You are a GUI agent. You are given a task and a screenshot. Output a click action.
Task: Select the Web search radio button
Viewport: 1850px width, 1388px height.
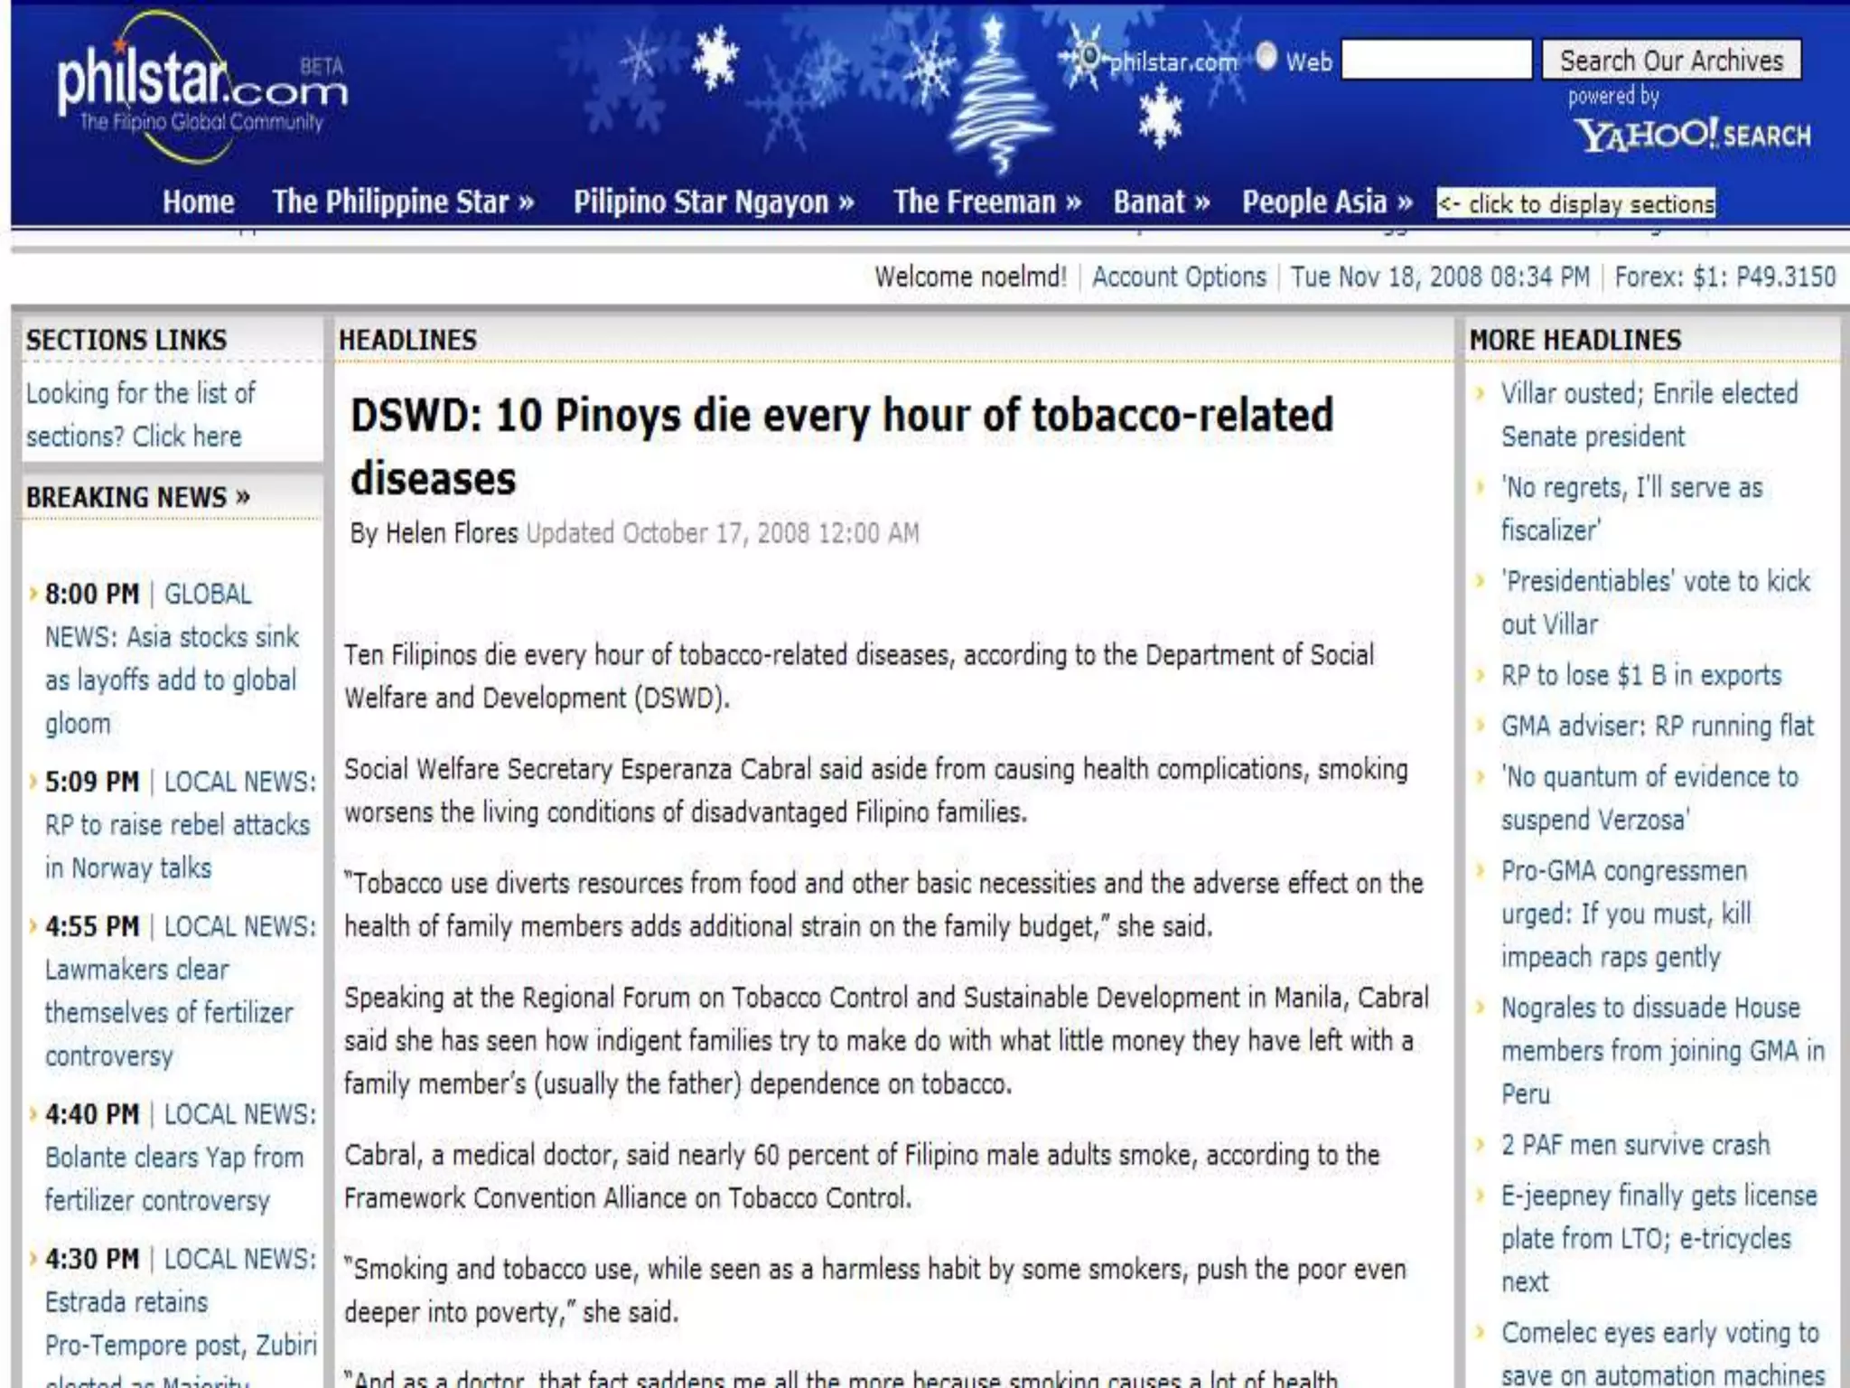[x=1266, y=57]
